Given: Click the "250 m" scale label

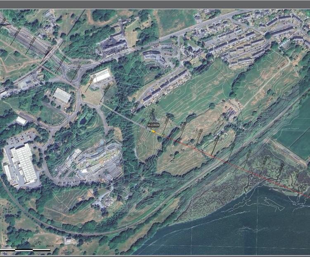Looking at the screenshot, I should (x=50, y=246).
